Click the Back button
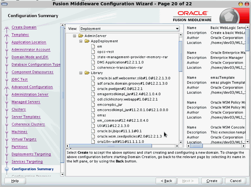 pos(166,181)
